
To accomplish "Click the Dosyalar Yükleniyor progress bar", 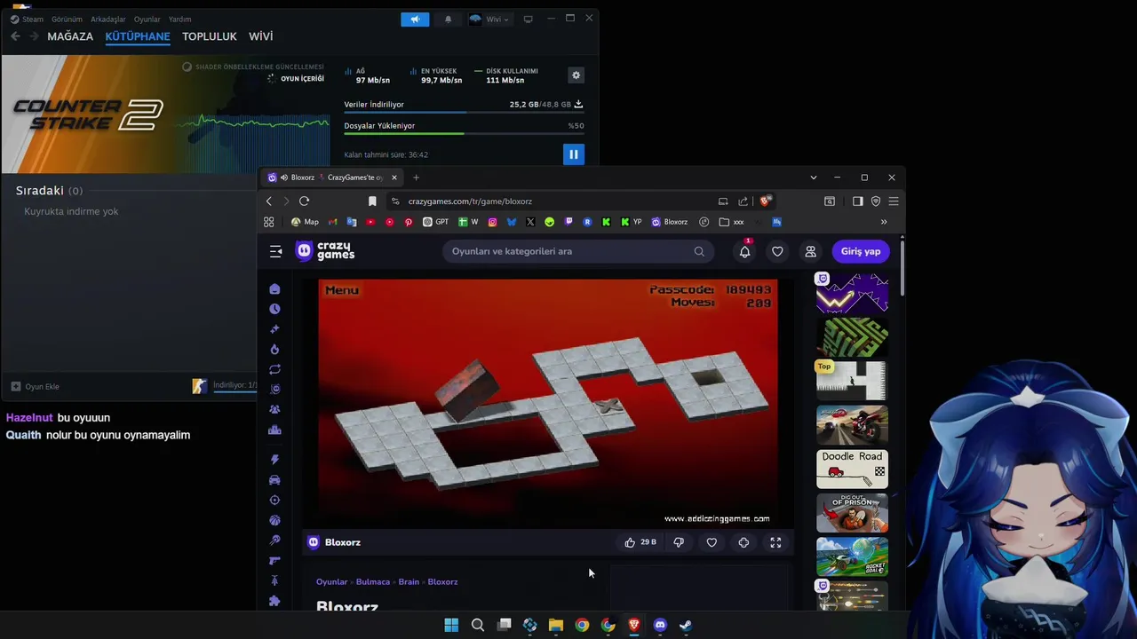I will pos(464,134).
